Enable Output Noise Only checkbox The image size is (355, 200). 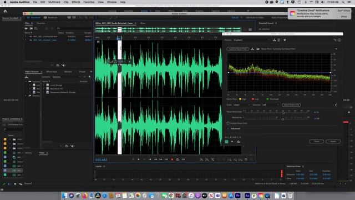pyautogui.click(x=228, y=123)
